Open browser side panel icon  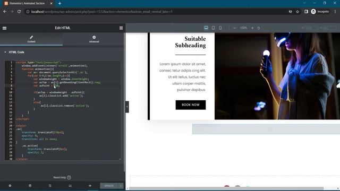[x=306, y=12]
